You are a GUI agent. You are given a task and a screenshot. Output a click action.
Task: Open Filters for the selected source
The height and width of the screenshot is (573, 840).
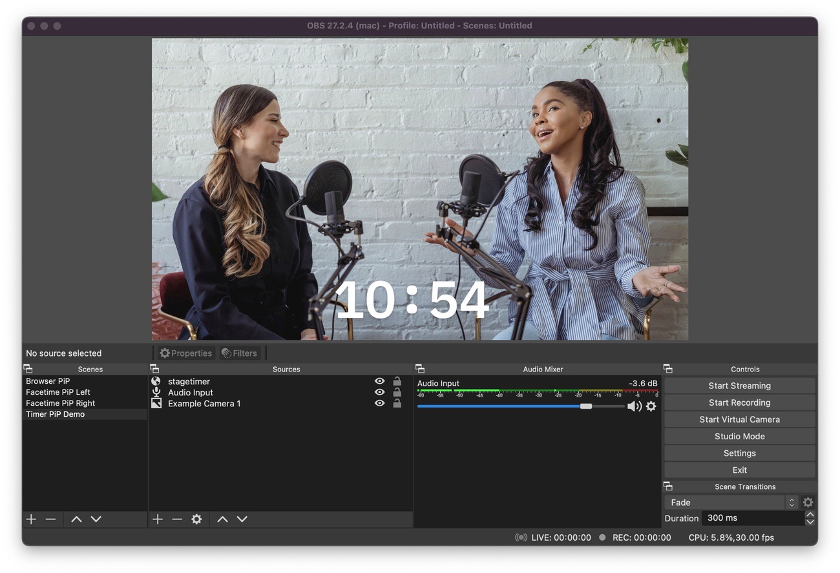pyautogui.click(x=240, y=353)
